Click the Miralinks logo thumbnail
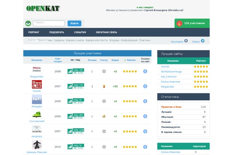The image size is (233, 155). click(37, 129)
